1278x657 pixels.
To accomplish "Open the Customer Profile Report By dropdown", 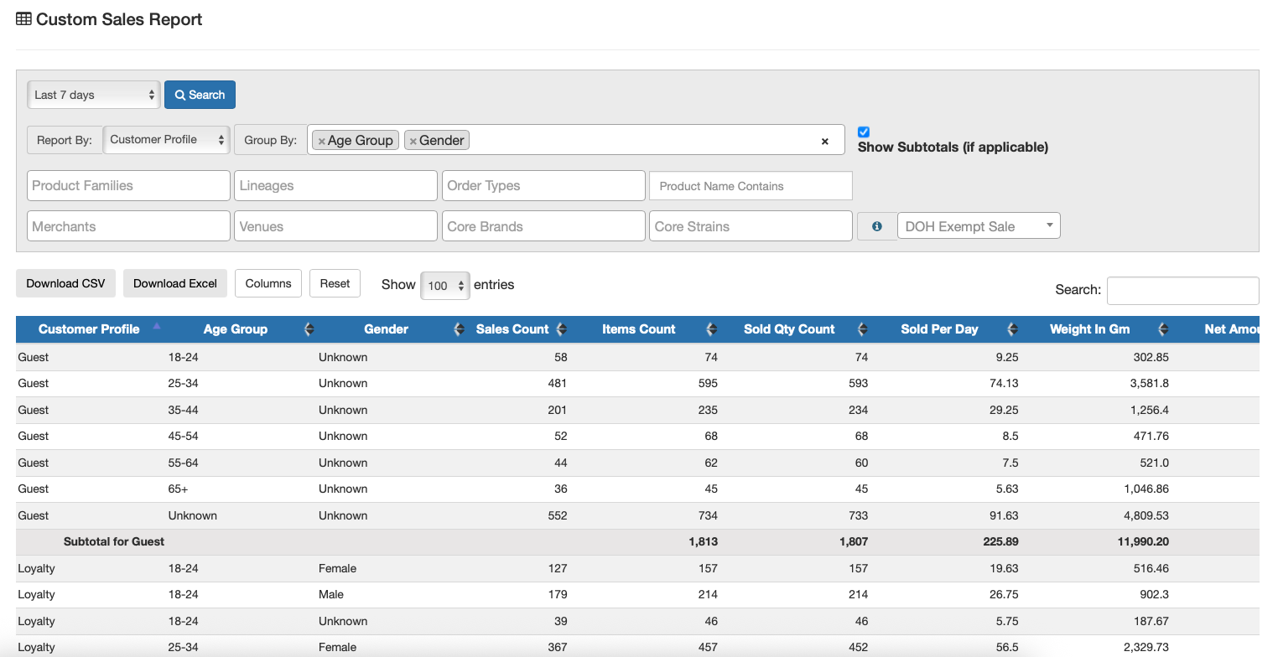I will pos(166,140).
